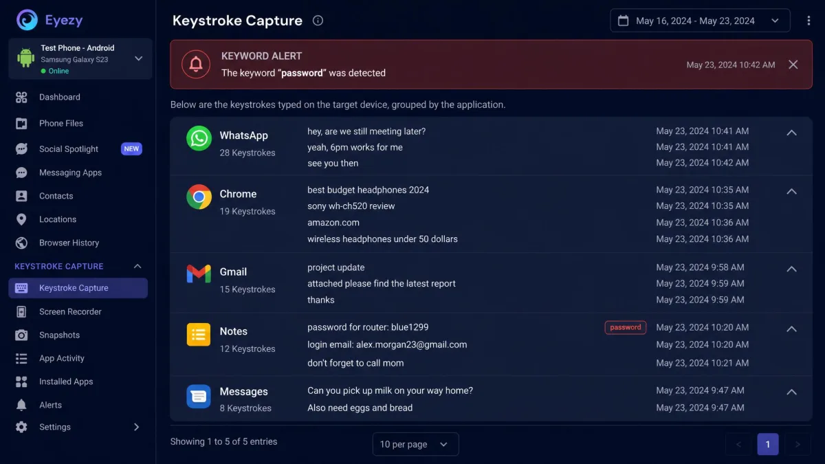The image size is (825, 464).
Task: Select text "password for router: blue1299"
Action: coord(368,327)
